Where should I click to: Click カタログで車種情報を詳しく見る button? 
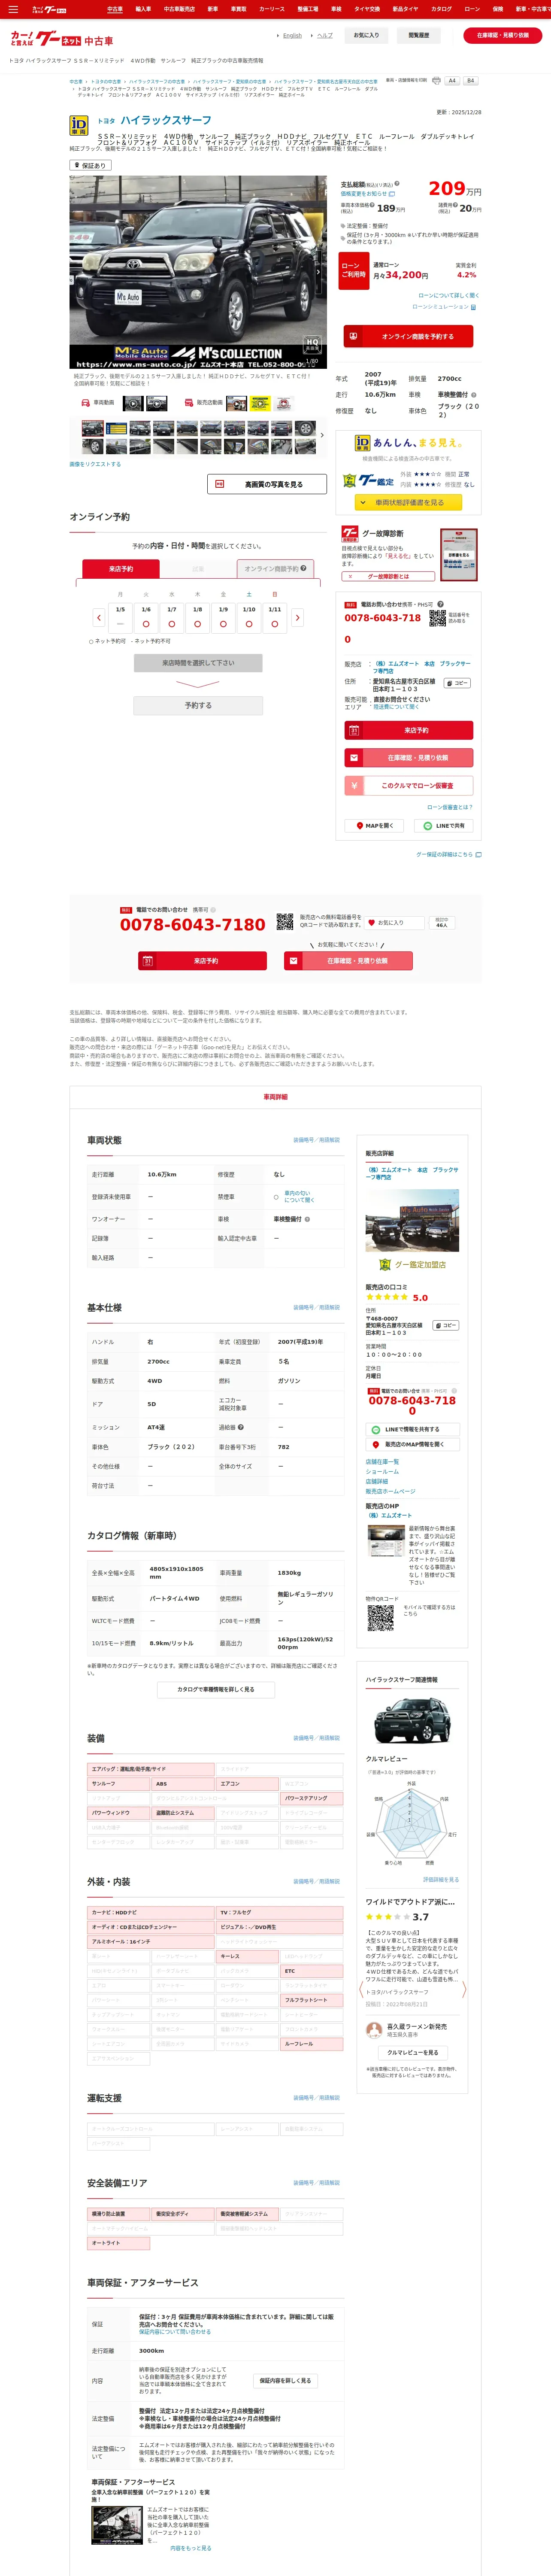point(216,1689)
